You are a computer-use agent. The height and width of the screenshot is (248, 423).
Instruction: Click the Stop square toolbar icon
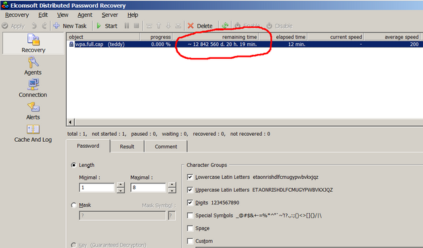(x=137, y=26)
